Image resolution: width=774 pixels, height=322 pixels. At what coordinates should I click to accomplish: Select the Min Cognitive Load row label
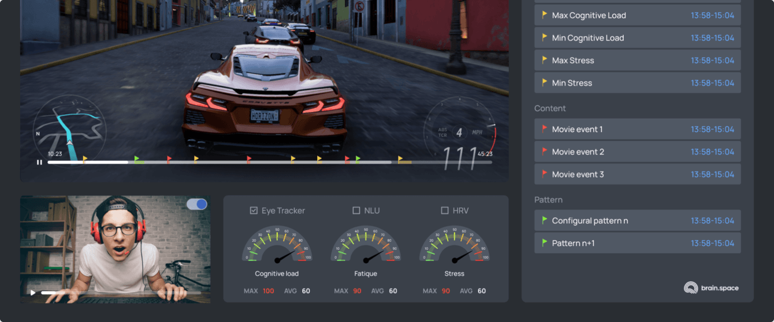(588, 38)
